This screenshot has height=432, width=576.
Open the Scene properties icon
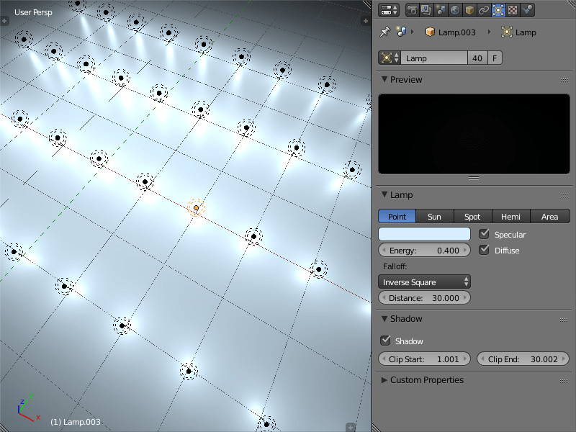coord(440,9)
